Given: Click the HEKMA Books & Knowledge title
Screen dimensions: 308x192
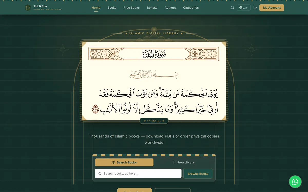Looking at the screenshot, I should coord(47,8).
